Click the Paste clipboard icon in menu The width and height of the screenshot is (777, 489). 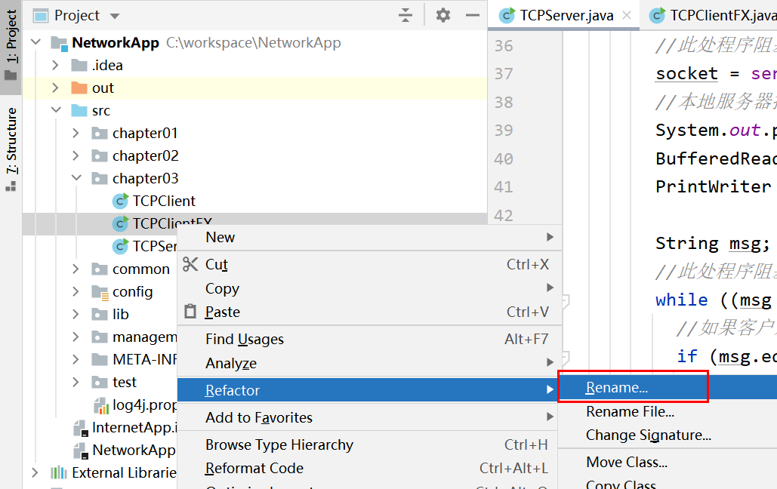point(190,312)
